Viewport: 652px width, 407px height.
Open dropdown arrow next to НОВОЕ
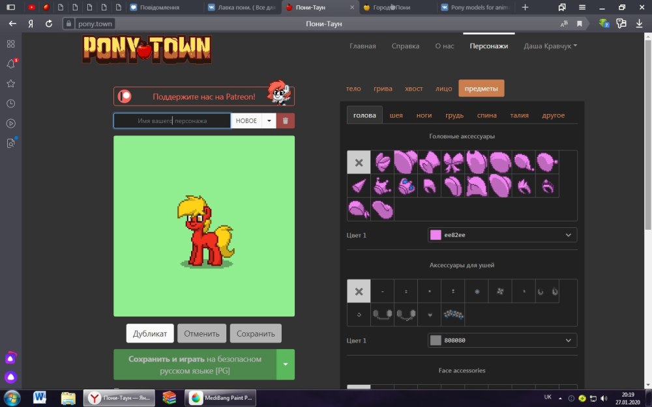(x=269, y=121)
